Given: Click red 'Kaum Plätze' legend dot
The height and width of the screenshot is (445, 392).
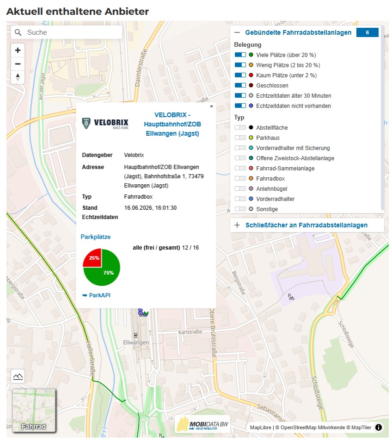Looking at the screenshot, I should pos(251,75).
